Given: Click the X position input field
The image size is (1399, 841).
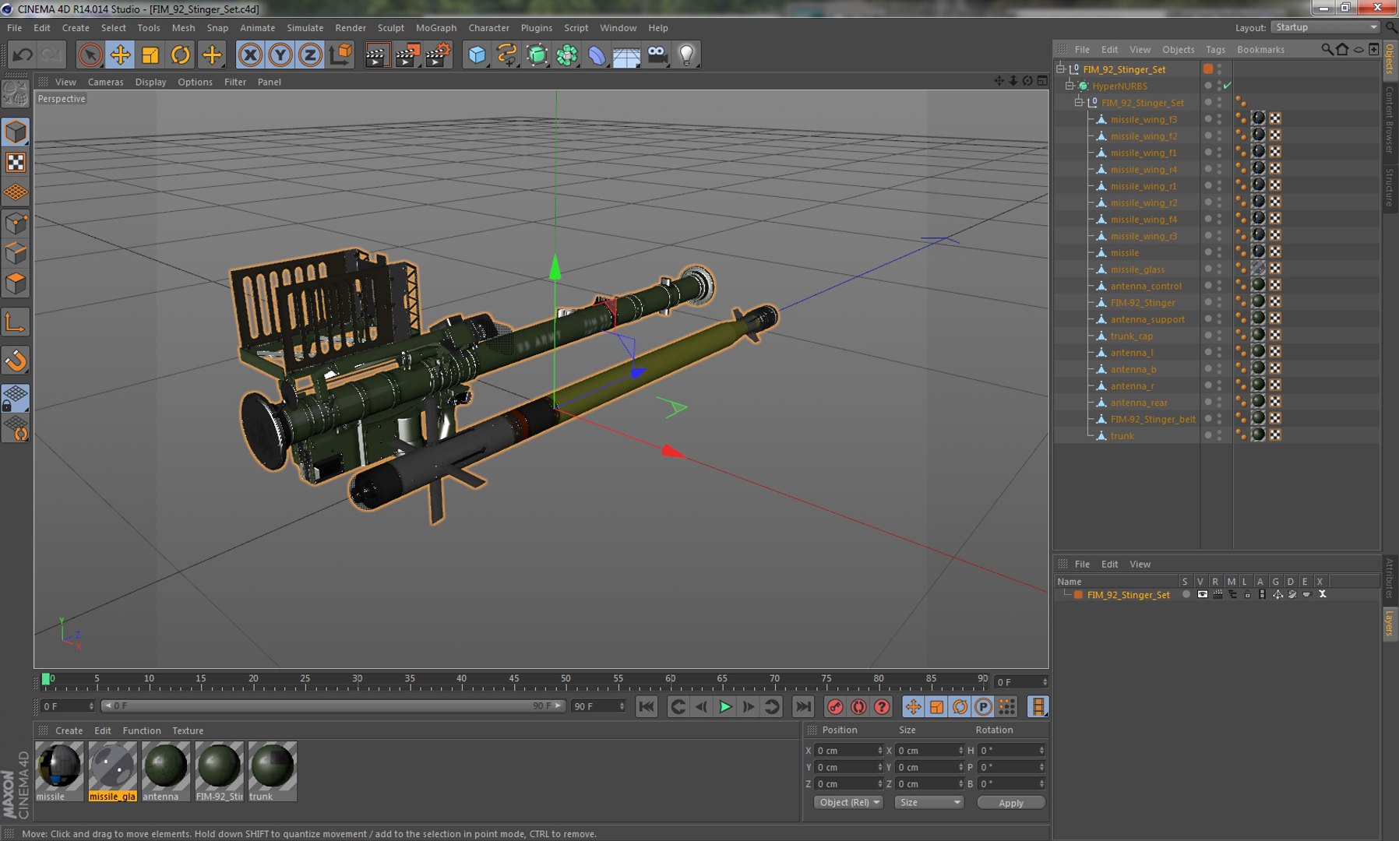Looking at the screenshot, I should pyautogui.click(x=848, y=751).
